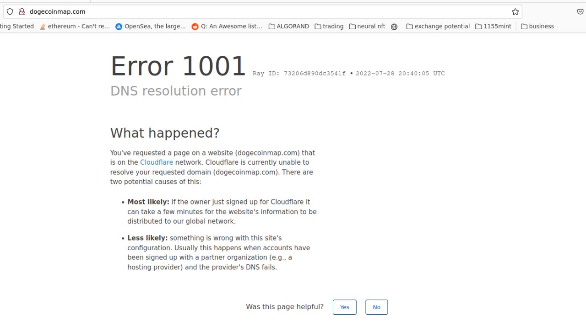The height and width of the screenshot is (322, 586).
Task: Click the 'Error 1001' heading
Action: click(x=179, y=66)
